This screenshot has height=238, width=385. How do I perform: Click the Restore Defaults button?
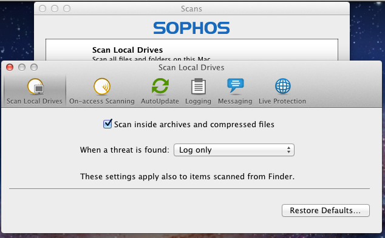[x=325, y=211]
